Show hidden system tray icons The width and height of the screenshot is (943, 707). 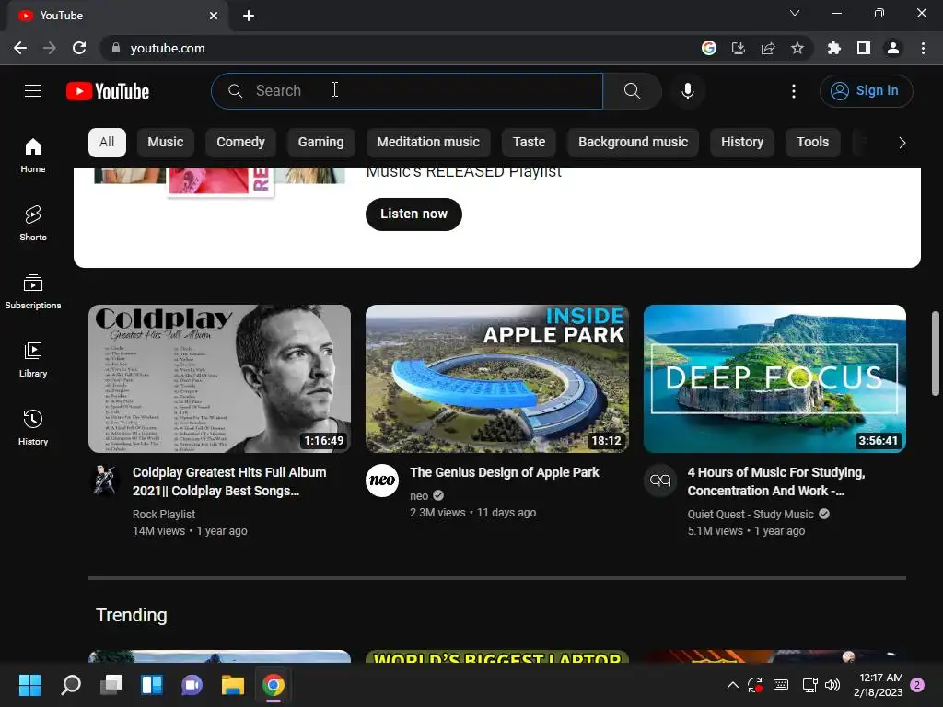point(732,685)
